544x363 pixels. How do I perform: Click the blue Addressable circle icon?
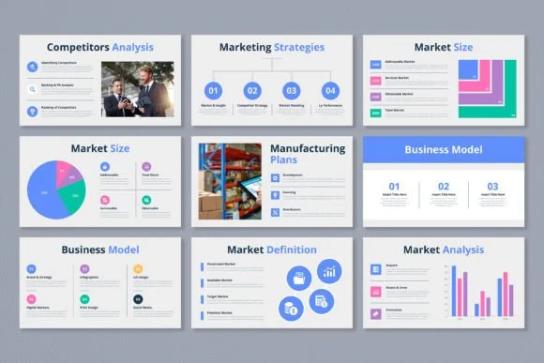pos(105,167)
